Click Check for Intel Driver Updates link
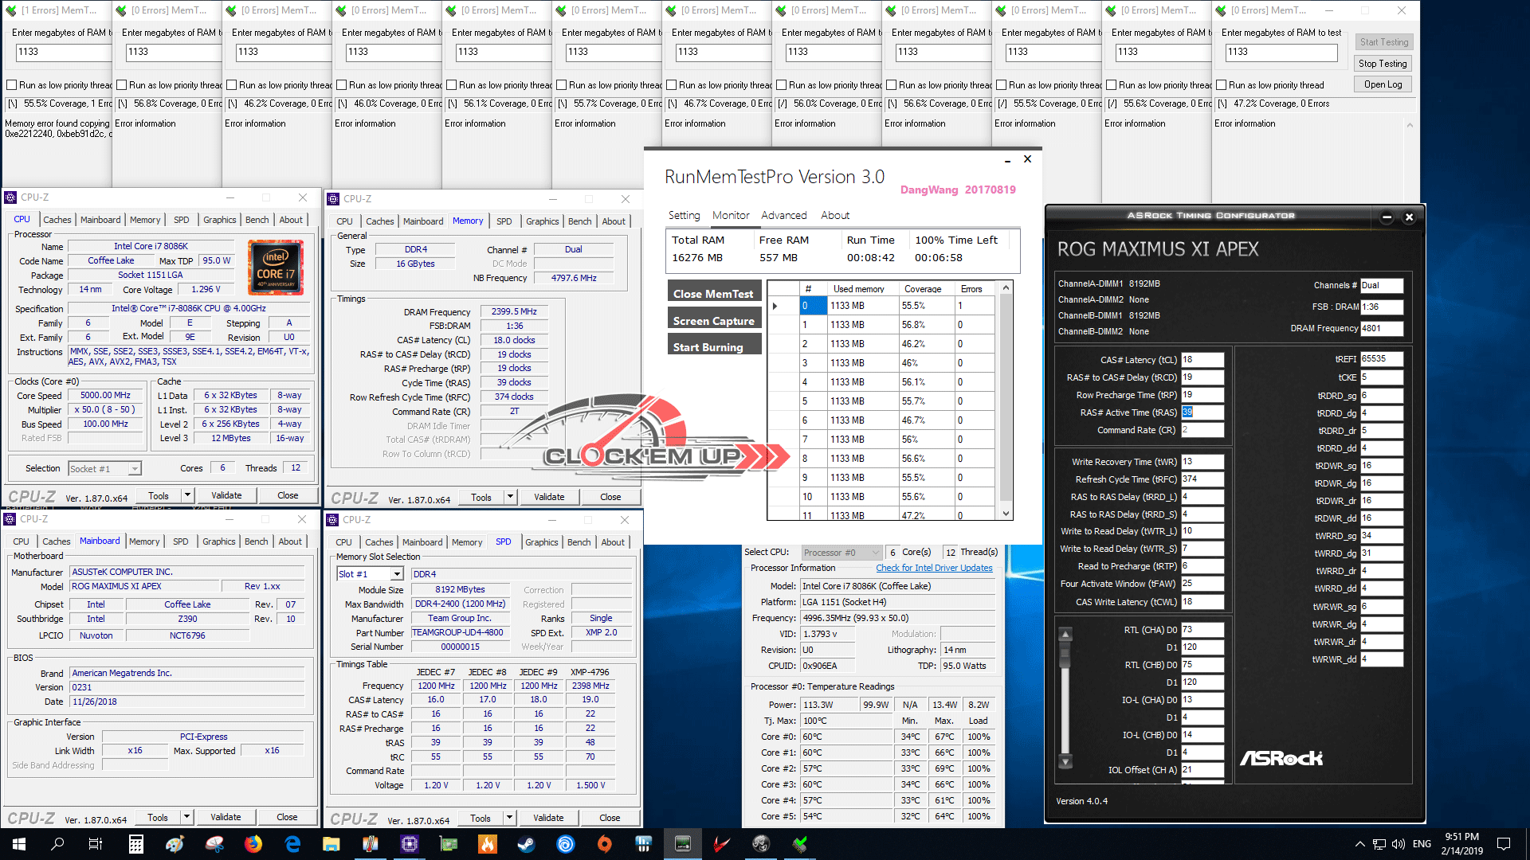Image resolution: width=1530 pixels, height=860 pixels. [x=934, y=569]
